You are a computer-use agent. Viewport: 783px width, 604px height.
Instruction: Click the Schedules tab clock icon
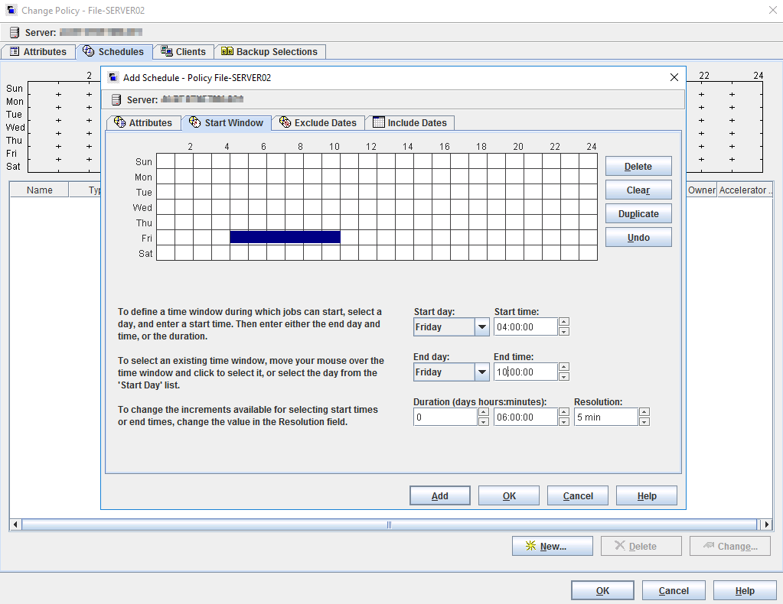pos(89,52)
